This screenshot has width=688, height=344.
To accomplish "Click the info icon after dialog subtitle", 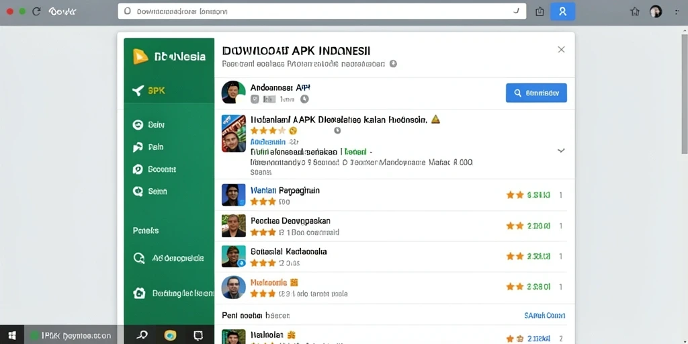I will point(393,64).
